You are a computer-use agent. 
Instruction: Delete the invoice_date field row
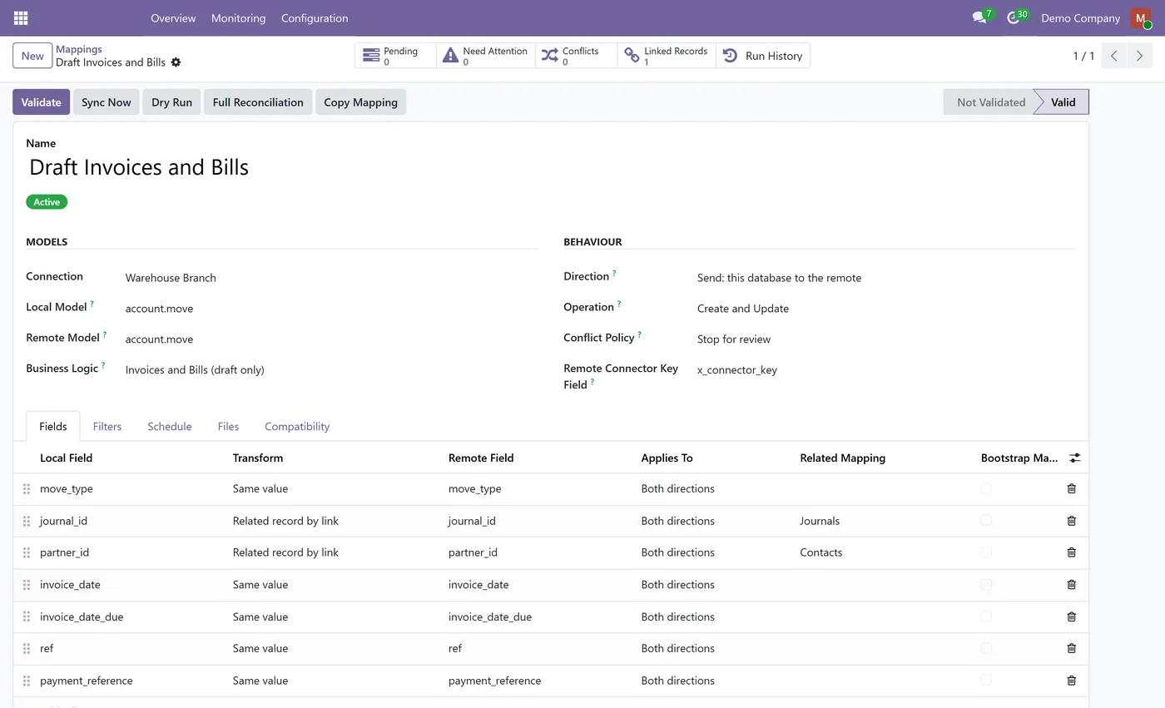pyautogui.click(x=1071, y=584)
